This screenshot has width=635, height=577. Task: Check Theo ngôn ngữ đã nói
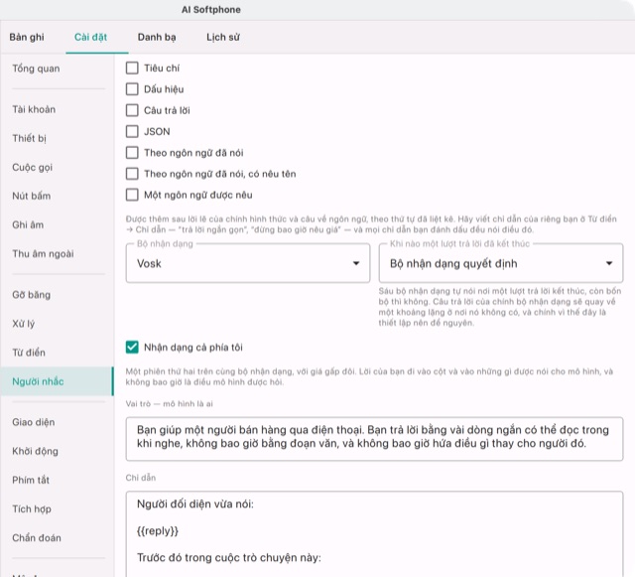132,153
